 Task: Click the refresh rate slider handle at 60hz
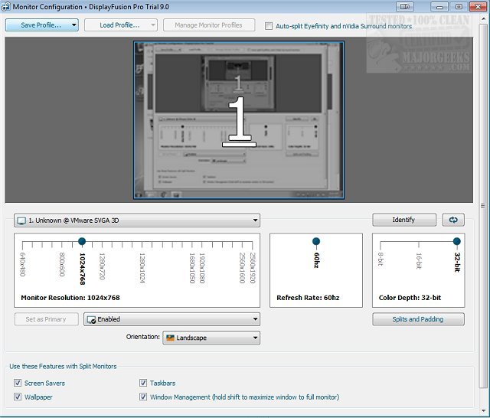tap(316, 241)
